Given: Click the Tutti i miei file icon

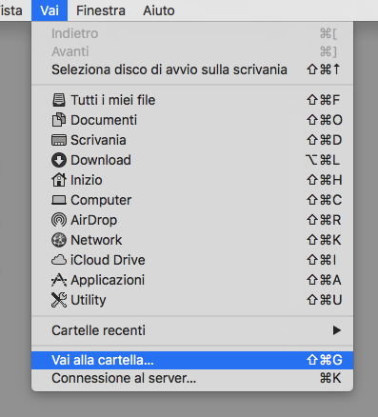Looking at the screenshot, I should pyautogui.click(x=59, y=100).
